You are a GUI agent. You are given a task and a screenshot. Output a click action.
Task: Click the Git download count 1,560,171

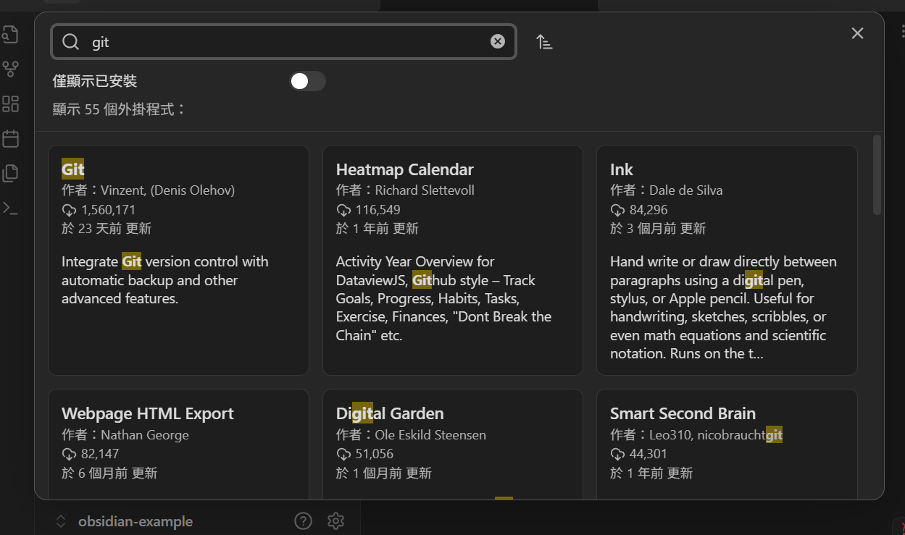[x=108, y=210]
